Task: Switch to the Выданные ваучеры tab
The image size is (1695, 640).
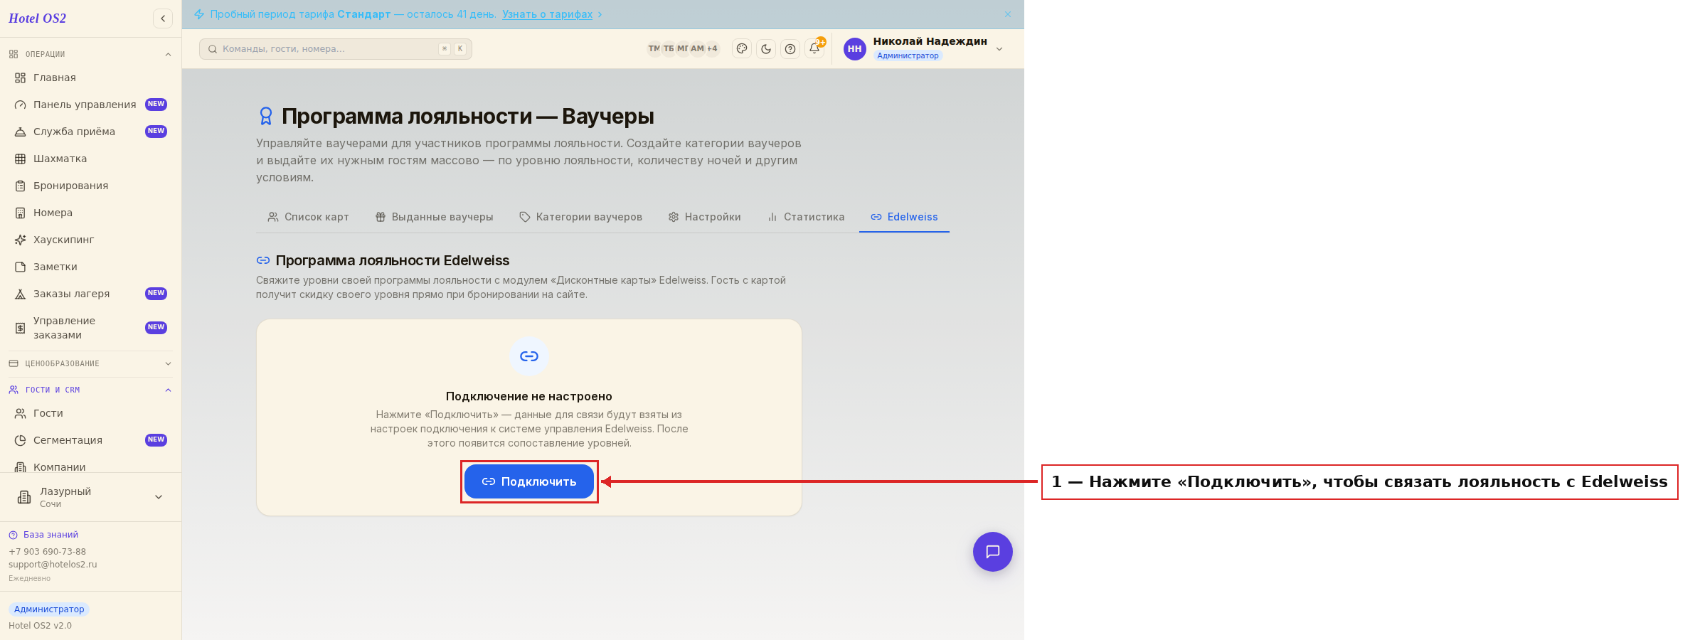Action: [434, 217]
